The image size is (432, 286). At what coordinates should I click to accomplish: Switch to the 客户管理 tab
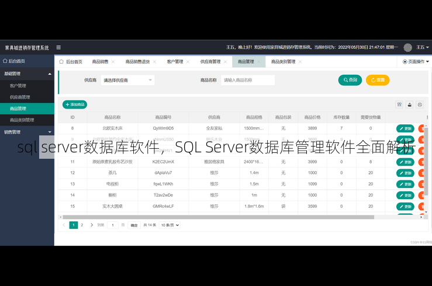pyautogui.click(x=175, y=62)
